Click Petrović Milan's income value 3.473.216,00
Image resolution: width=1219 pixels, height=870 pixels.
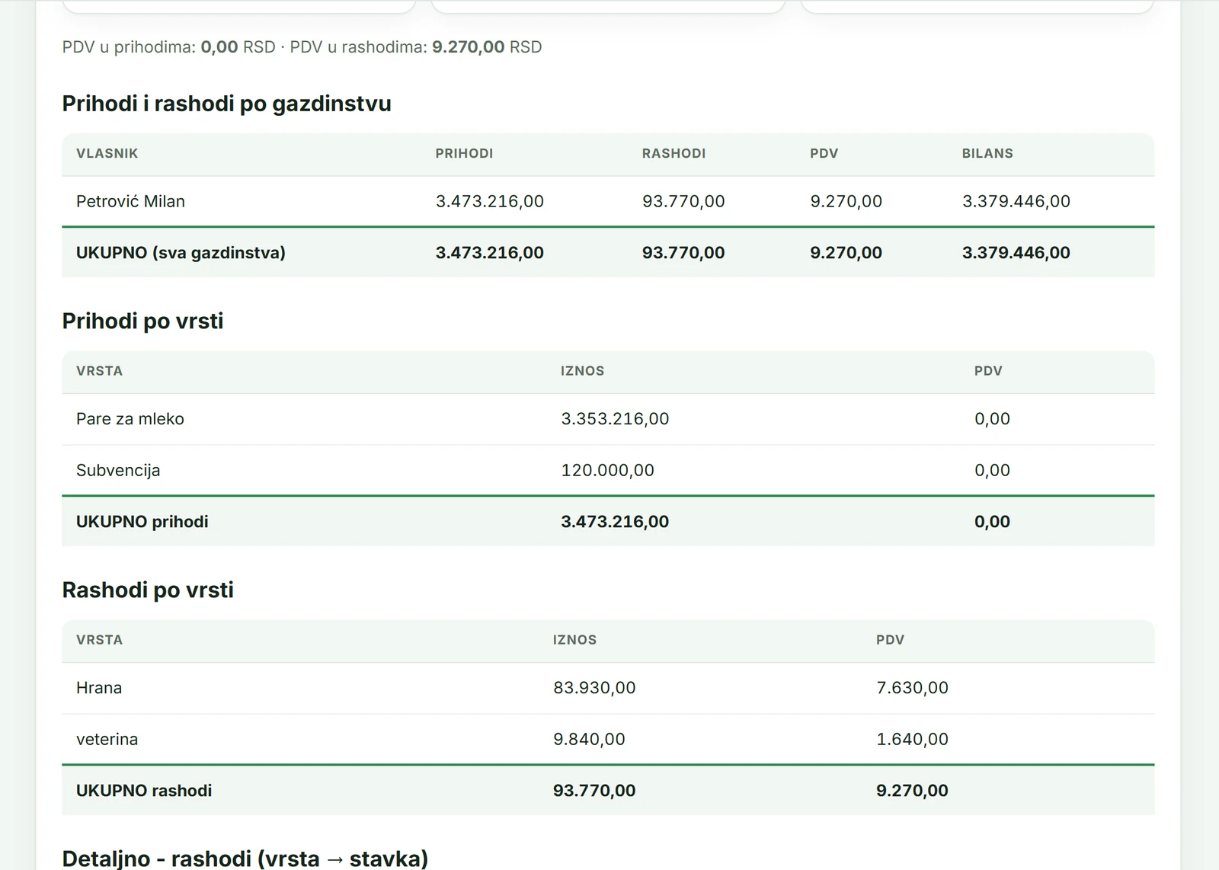click(x=489, y=201)
